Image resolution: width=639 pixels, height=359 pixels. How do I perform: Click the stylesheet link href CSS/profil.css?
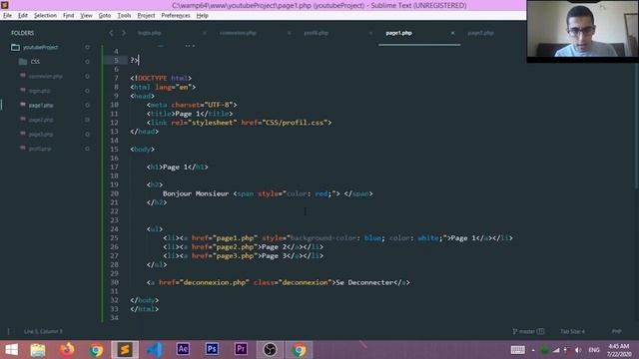pos(297,123)
